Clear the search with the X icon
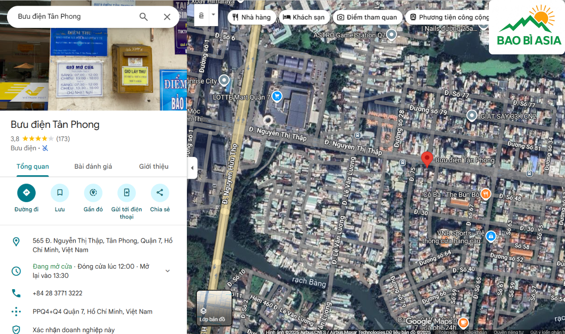The width and height of the screenshot is (565, 334). tap(167, 17)
